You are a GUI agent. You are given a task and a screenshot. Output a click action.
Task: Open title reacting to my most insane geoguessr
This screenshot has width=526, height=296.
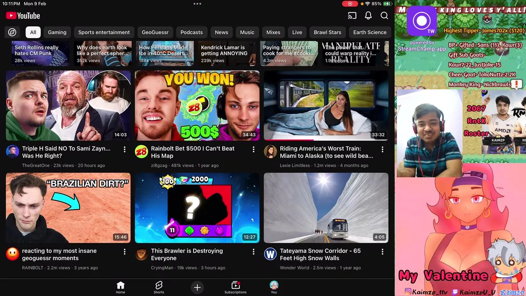(x=59, y=254)
